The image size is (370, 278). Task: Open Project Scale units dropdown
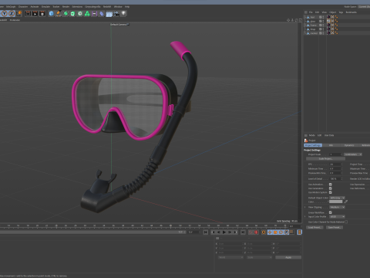353,154
